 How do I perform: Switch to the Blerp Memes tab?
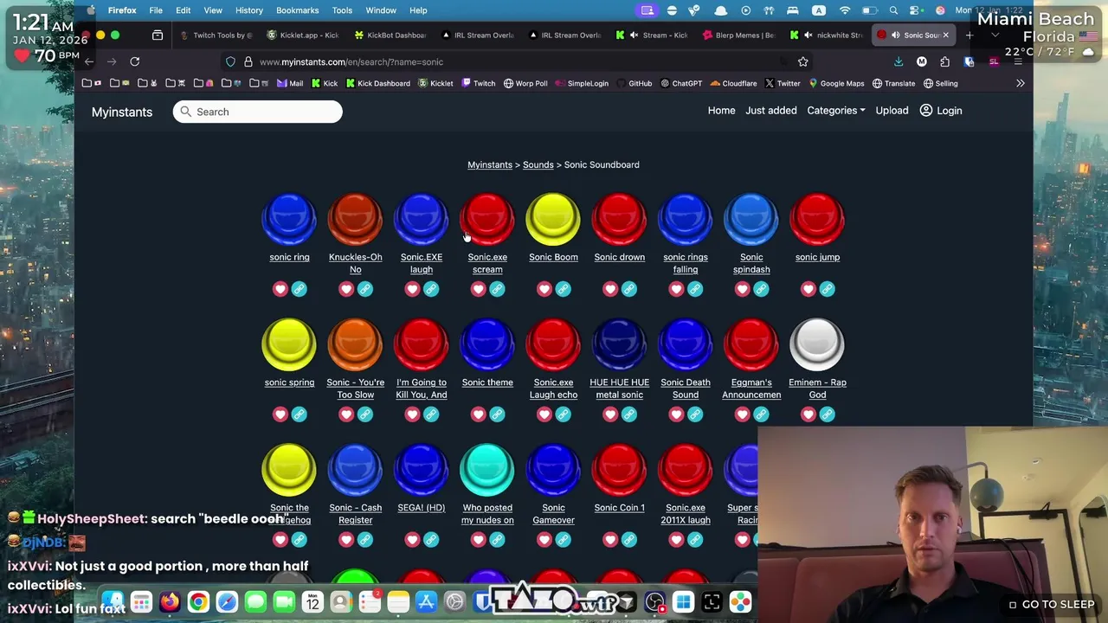coord(738,35)
